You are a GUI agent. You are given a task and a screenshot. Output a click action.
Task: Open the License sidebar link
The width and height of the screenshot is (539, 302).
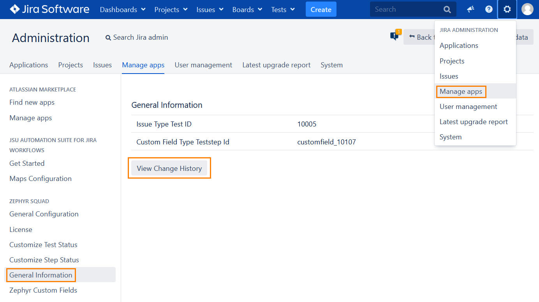(x=21, y=230)
